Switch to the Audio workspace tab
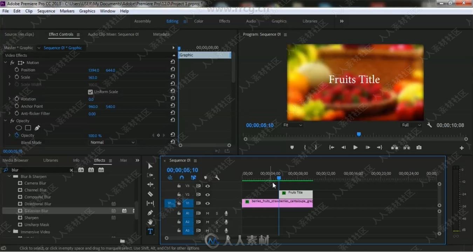The image size is (473, 252). click(x=251, y=21)
